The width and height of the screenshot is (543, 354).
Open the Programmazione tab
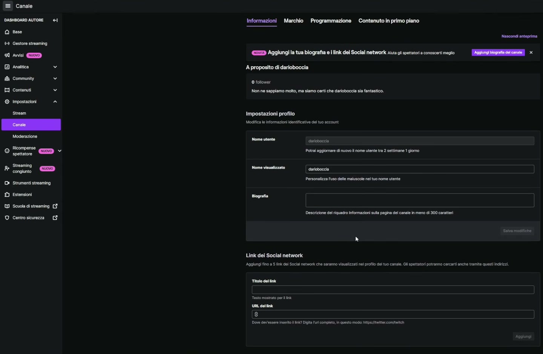(331, 21)
